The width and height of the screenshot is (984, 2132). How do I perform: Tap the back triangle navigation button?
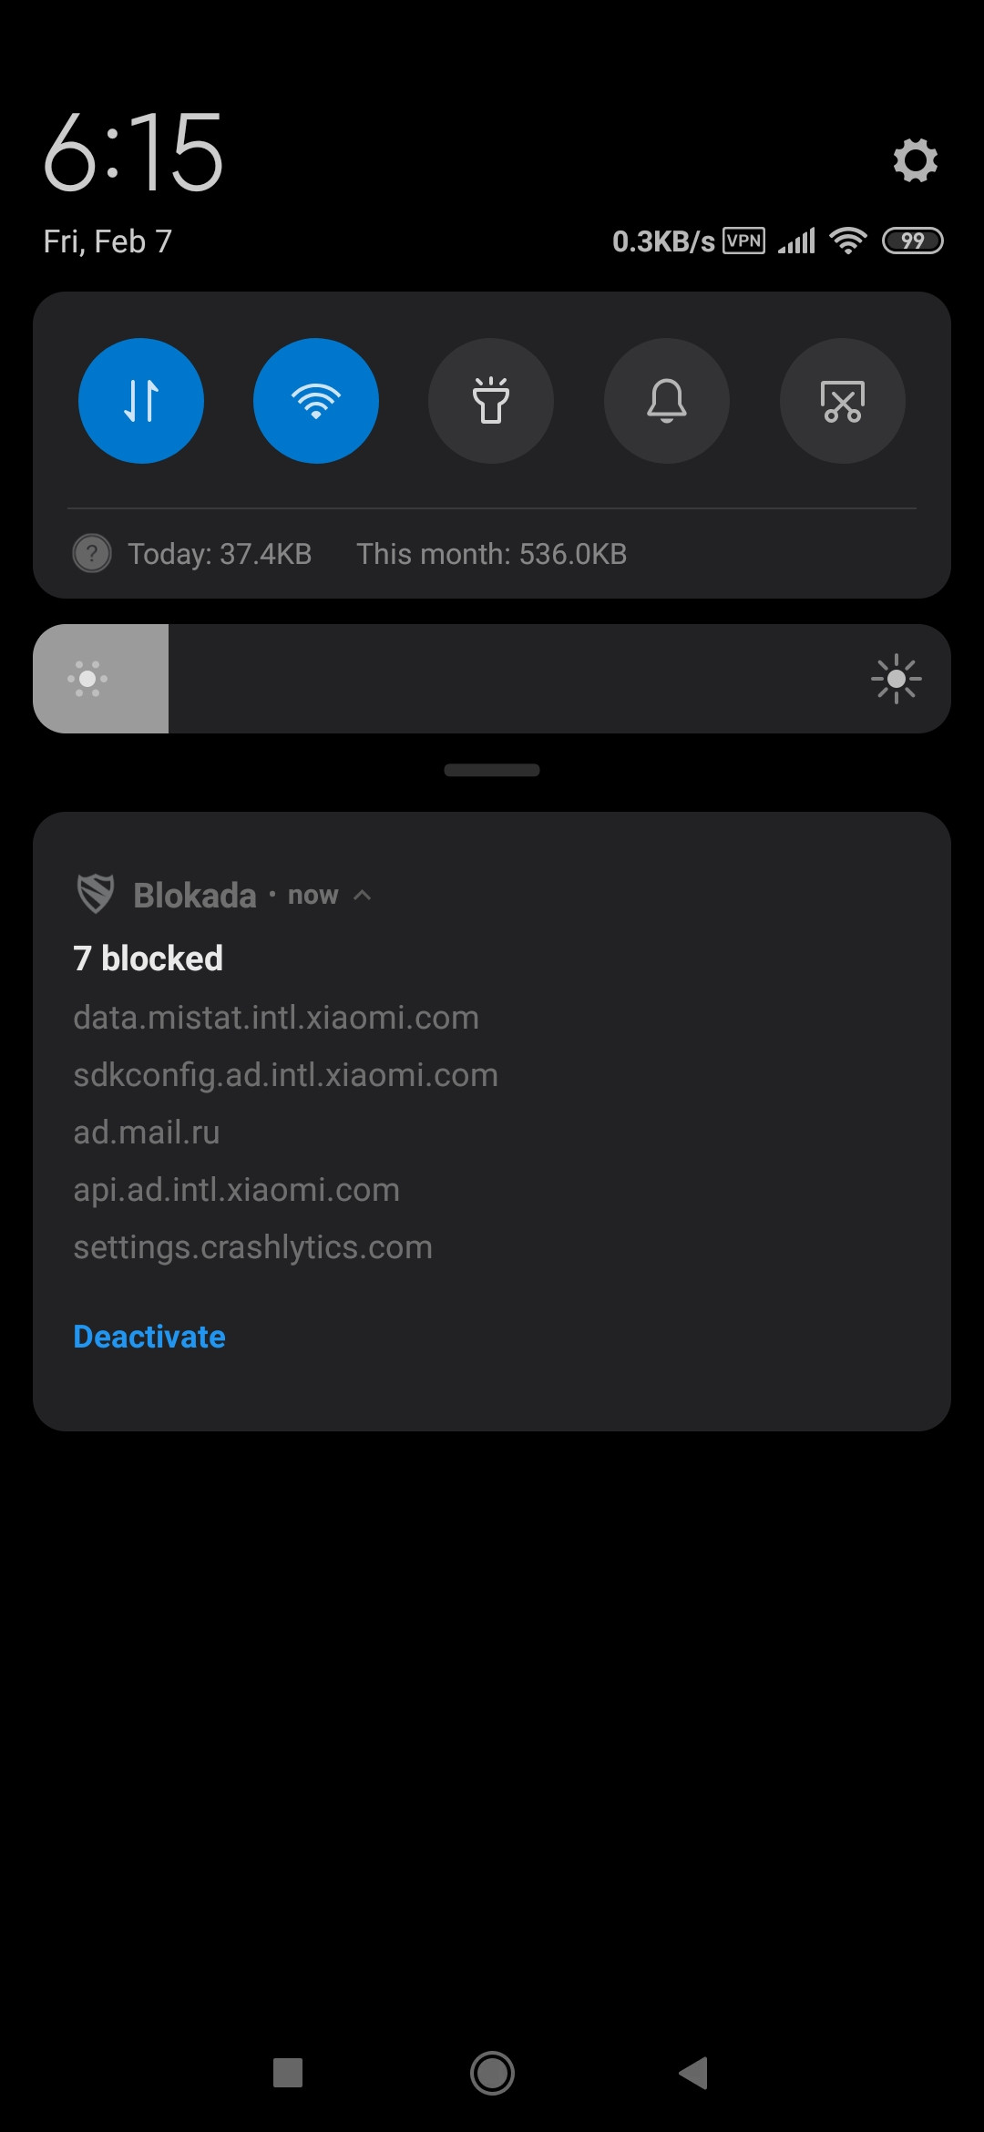coord(693,2073)
